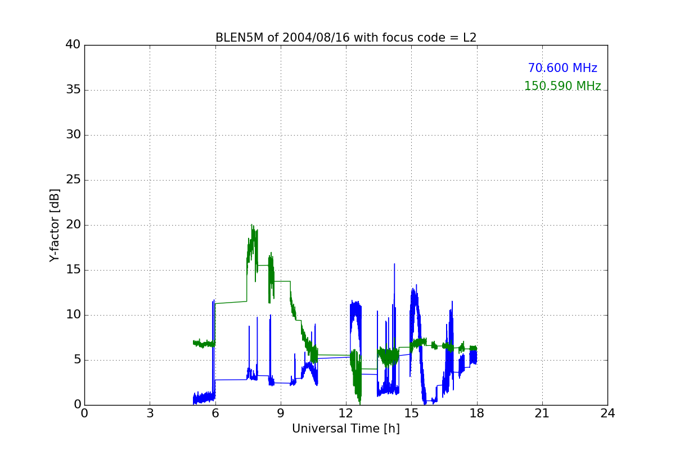This screenshot has height=450, width=675.
Task: Click the 'Y-factor [dB]' axis label
Action: coord(55,225)
